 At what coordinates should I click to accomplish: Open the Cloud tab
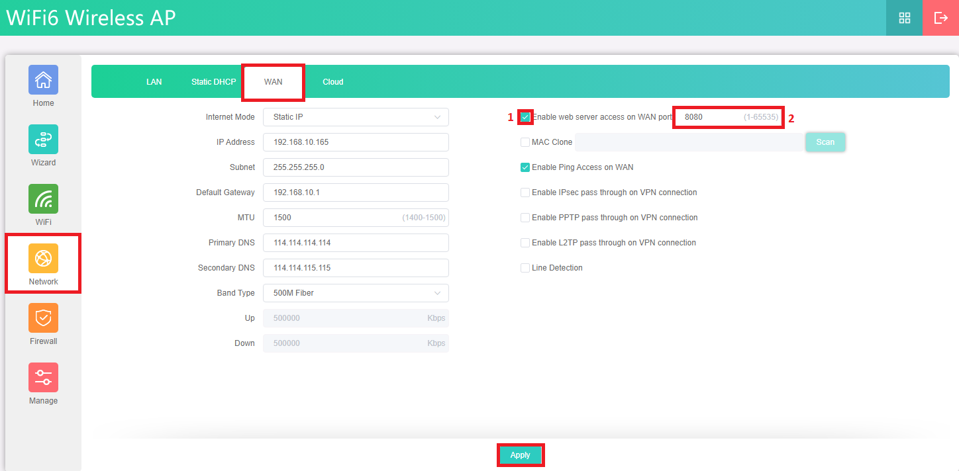(332, 82)
